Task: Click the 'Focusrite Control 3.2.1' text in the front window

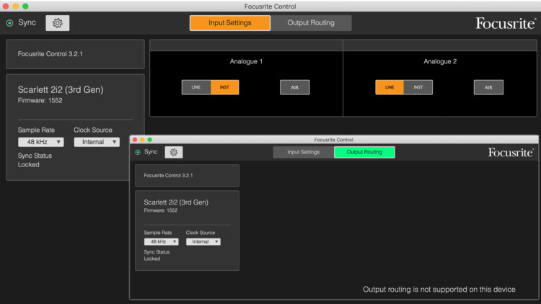Action: click(x=168, y=176)
